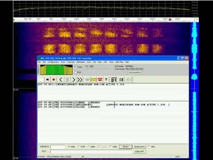Click the scan group value 40m VOICE-DATA
Image resolution: width=213 pixels, height=160 pixels.
coord(134,69)
